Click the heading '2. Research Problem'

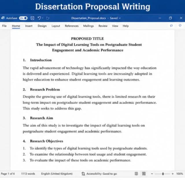(x=41, y=89)
